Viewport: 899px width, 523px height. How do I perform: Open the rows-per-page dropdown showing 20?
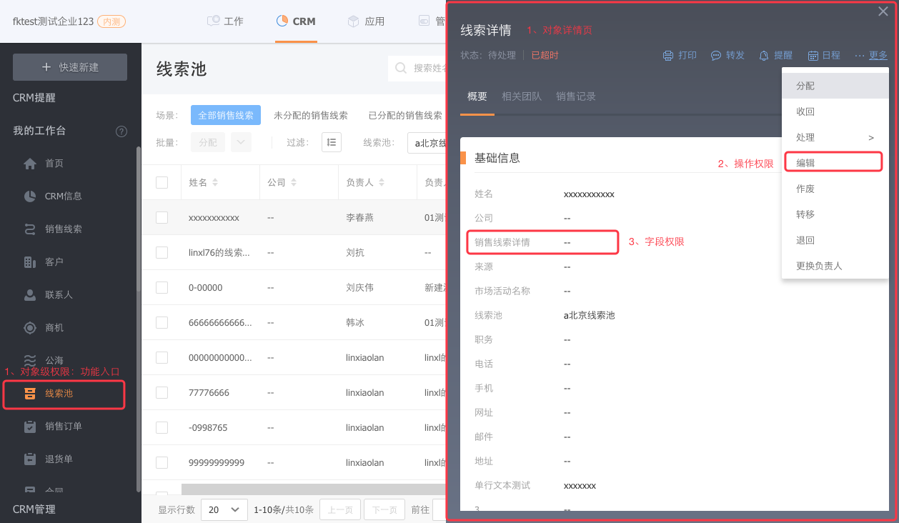tap(224, 509)
